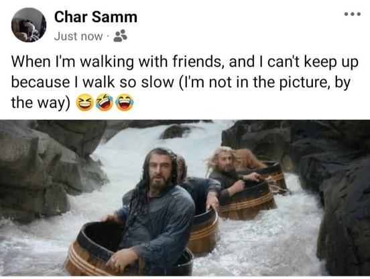Click Char Samm's round profile picture
This screenshot has height=279, width=370.
coord(29,25)
